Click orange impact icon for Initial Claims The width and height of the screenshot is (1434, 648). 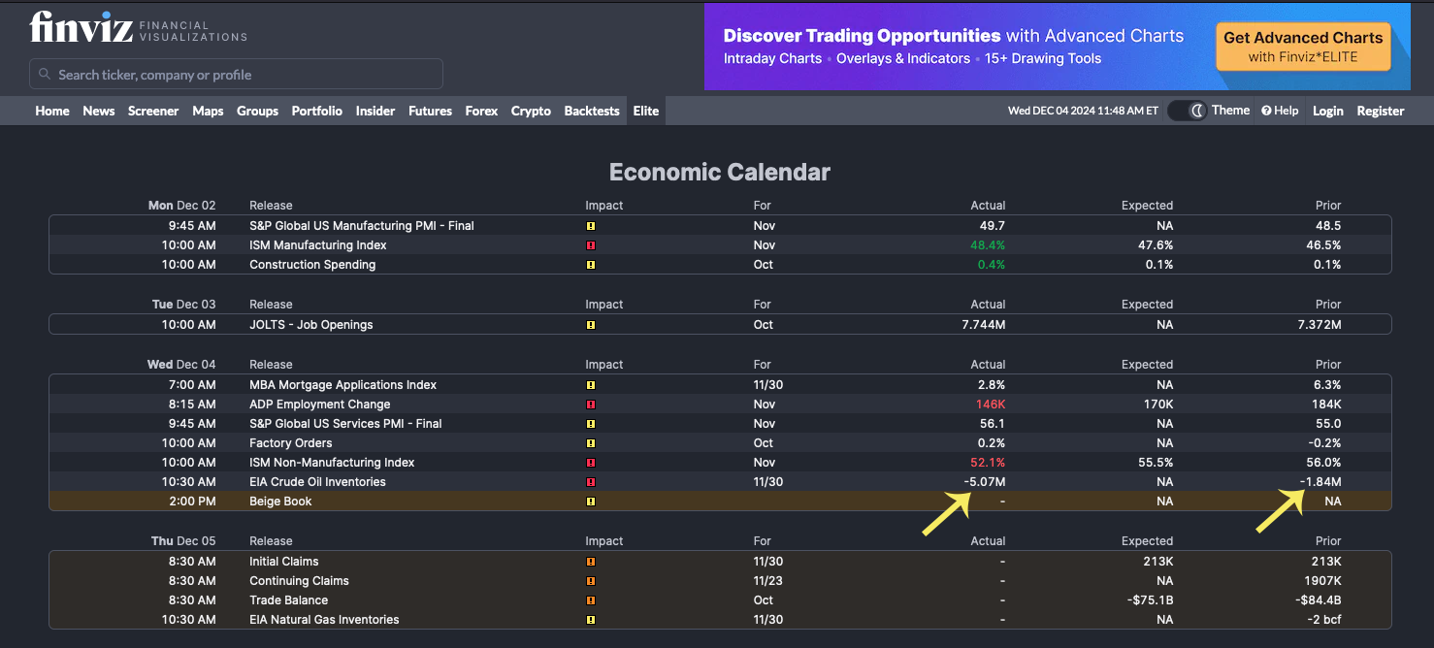[590, 562]
